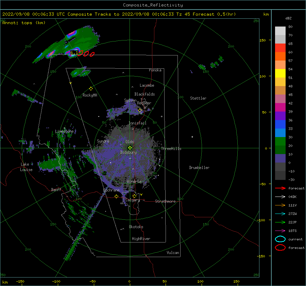Pick the slate blue 10 dBZ swatch

coord(280,158)
